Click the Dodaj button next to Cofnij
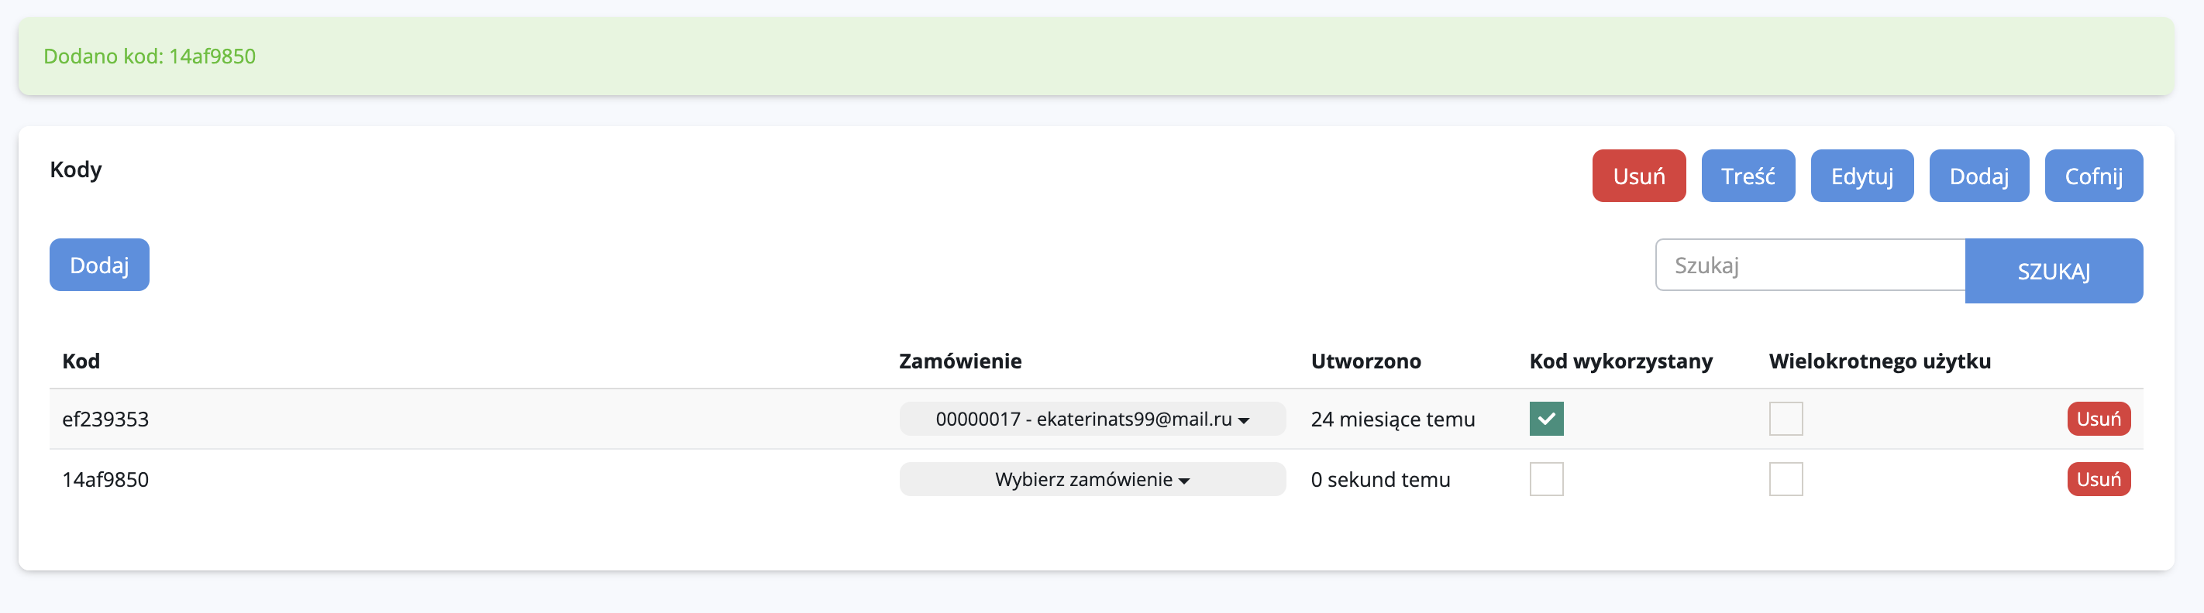The width and height of the screenshot is (2204, 613). coord(1978,176)
